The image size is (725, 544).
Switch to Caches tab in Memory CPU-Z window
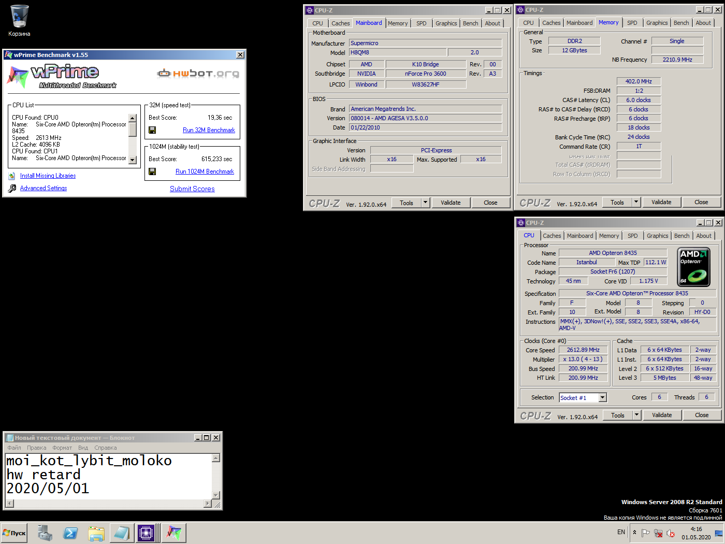pos(551,23)
